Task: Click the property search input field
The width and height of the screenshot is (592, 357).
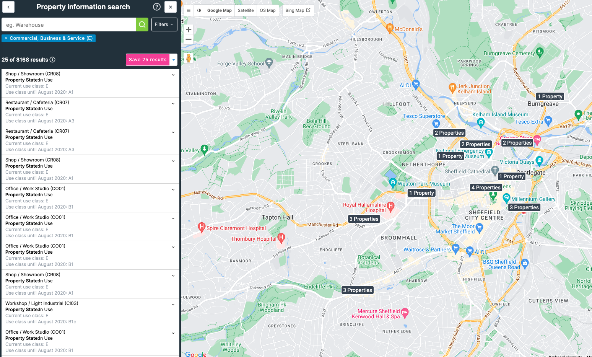Action: (69, 24)
